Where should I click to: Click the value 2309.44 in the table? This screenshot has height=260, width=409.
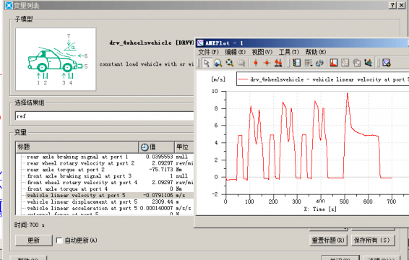163,201
